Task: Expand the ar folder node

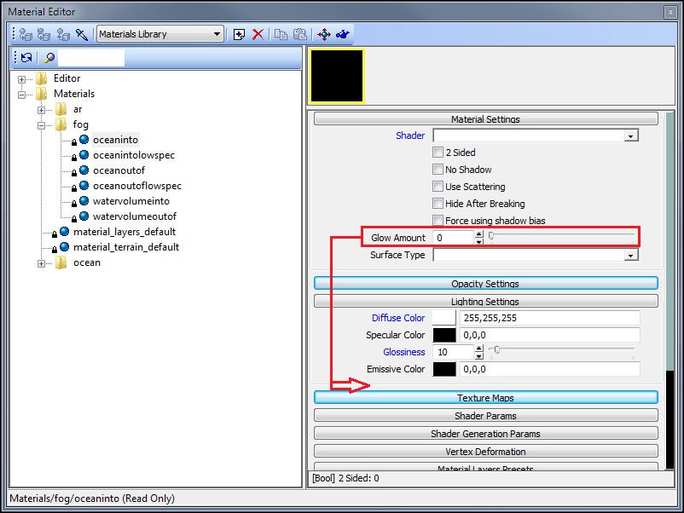Action: [41, 110]
